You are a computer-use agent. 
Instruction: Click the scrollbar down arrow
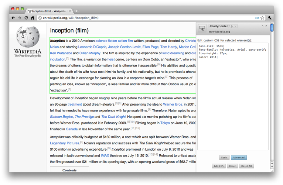(x=272, y=167)
